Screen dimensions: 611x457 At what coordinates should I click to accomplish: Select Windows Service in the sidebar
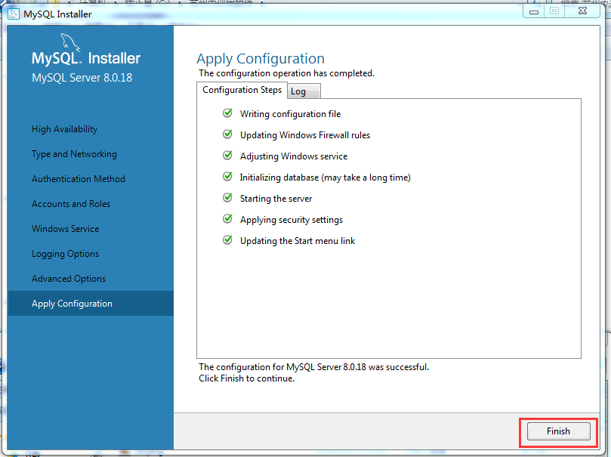click(65, 228)
